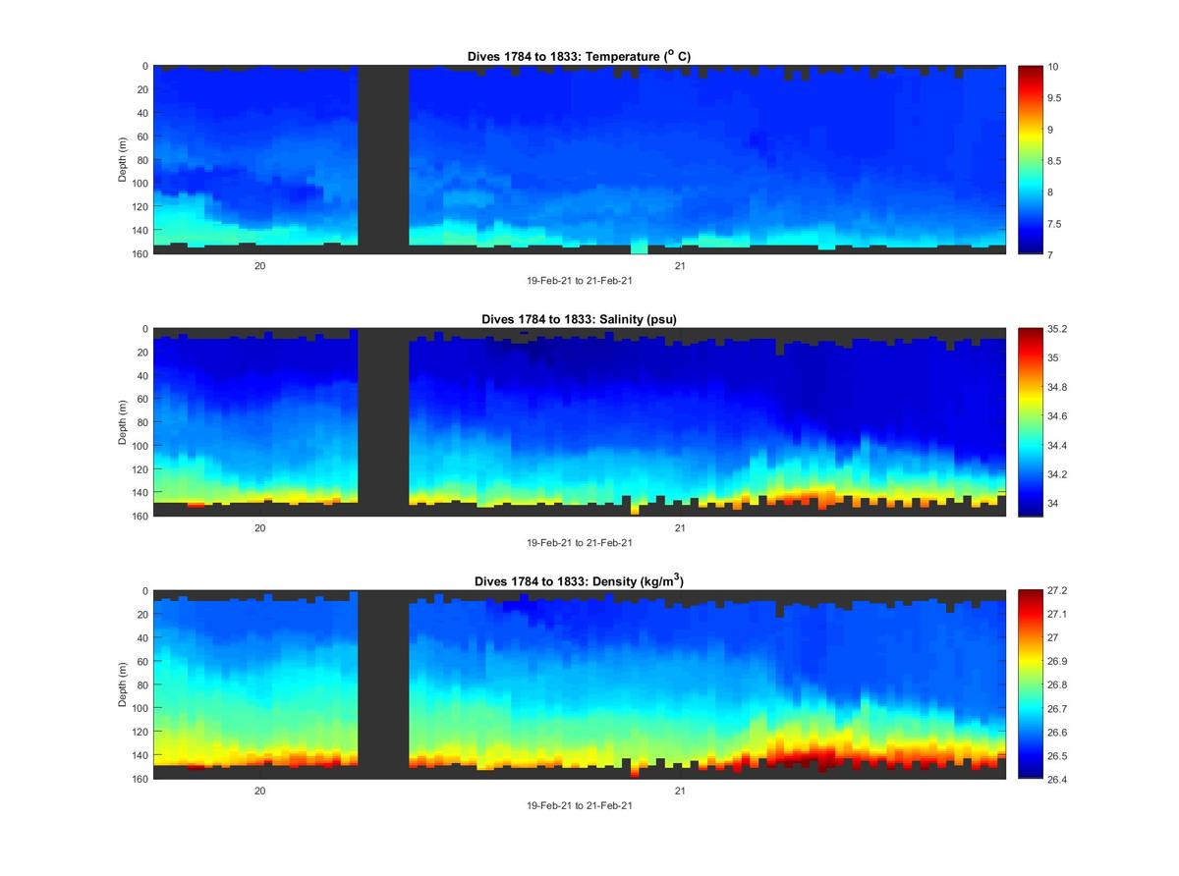The width and height of the screenshot is (1179, 876).
Task: Click the 26.4 tick on Density colorbar
Action: coord(1059,780)
